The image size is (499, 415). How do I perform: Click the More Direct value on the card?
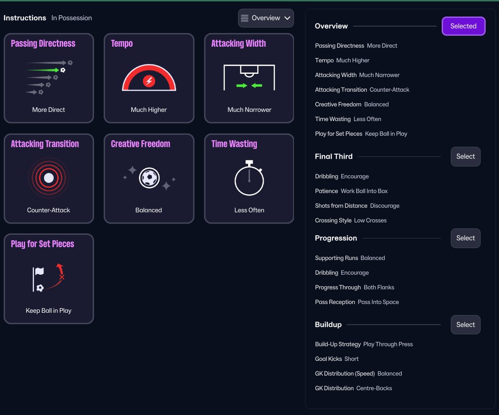click(48, 110)
